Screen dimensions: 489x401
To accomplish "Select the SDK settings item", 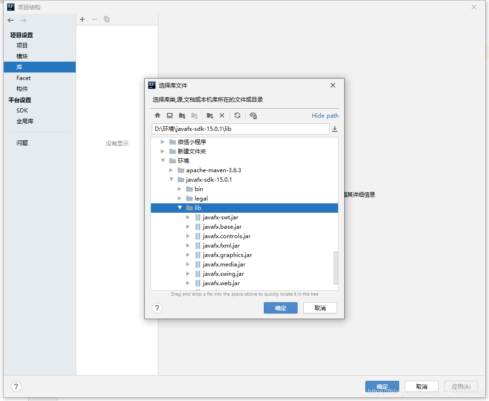I will (22, 111).
